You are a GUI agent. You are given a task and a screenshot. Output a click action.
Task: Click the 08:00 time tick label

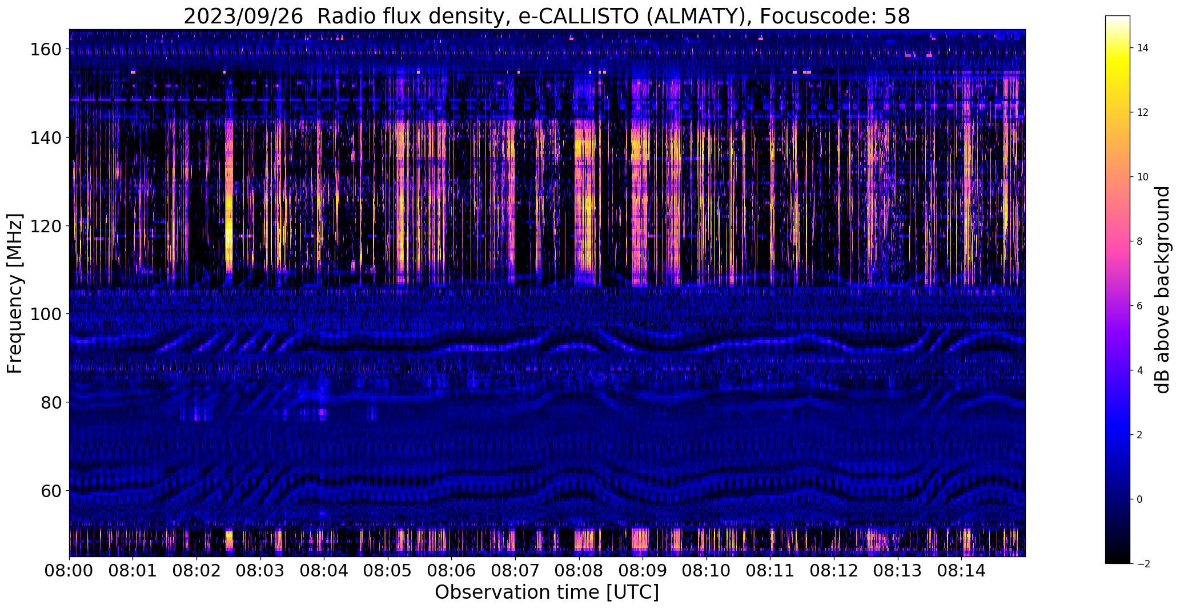point(69,570)
